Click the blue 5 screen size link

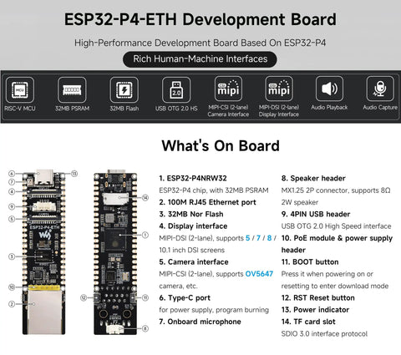(247, 238)
